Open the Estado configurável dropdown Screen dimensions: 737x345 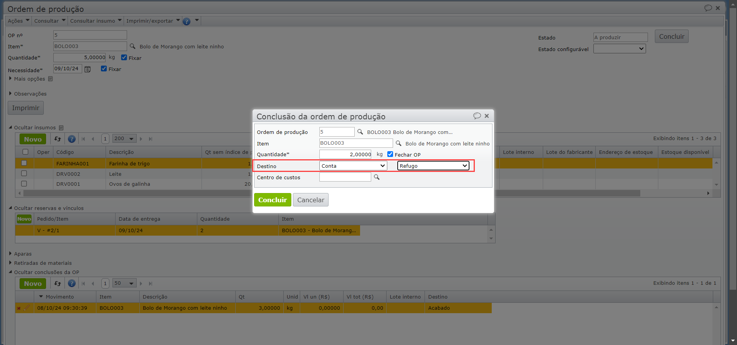(x=620, y=49)
